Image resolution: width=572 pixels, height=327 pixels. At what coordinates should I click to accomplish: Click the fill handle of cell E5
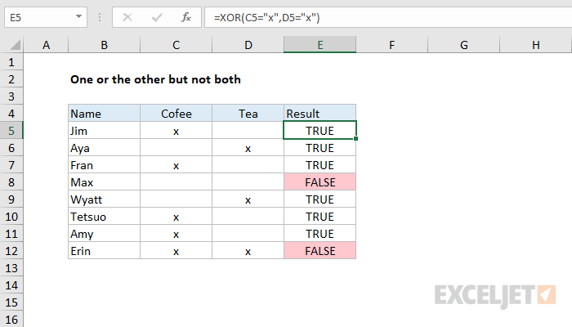coord(355,139)
